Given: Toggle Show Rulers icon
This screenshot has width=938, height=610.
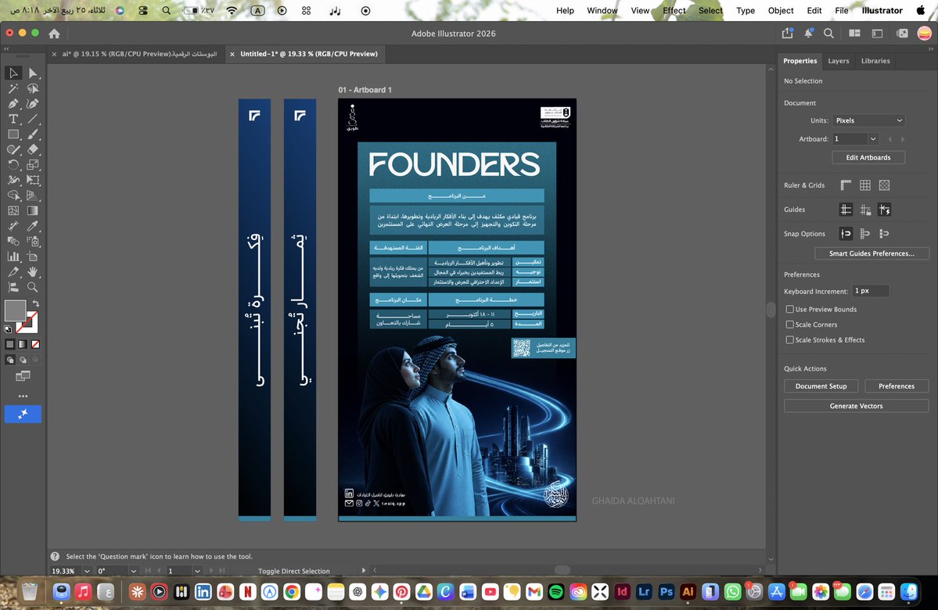Looking at the screenshot, I should [x=846, y=185].
